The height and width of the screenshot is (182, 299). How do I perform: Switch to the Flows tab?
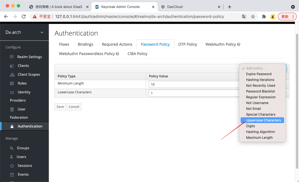coord(64,44)
